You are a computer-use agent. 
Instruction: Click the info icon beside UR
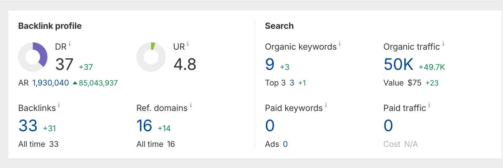click(x=188, y=44)
